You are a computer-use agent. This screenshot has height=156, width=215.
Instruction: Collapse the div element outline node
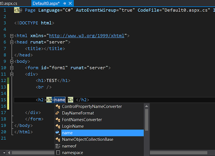tap(12, 74)
